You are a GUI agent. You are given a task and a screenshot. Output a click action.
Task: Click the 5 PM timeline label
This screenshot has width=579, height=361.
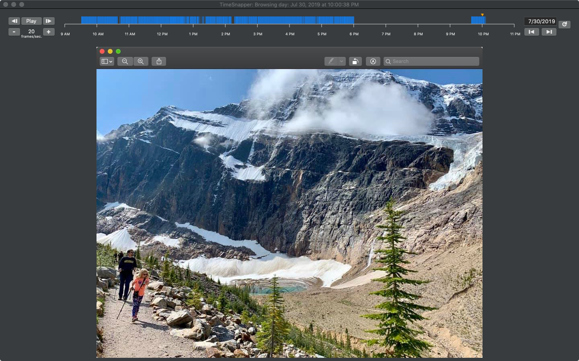pos(322,34)
